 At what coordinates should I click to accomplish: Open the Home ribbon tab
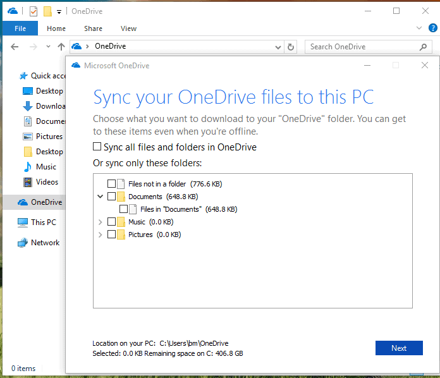(56, 28)
